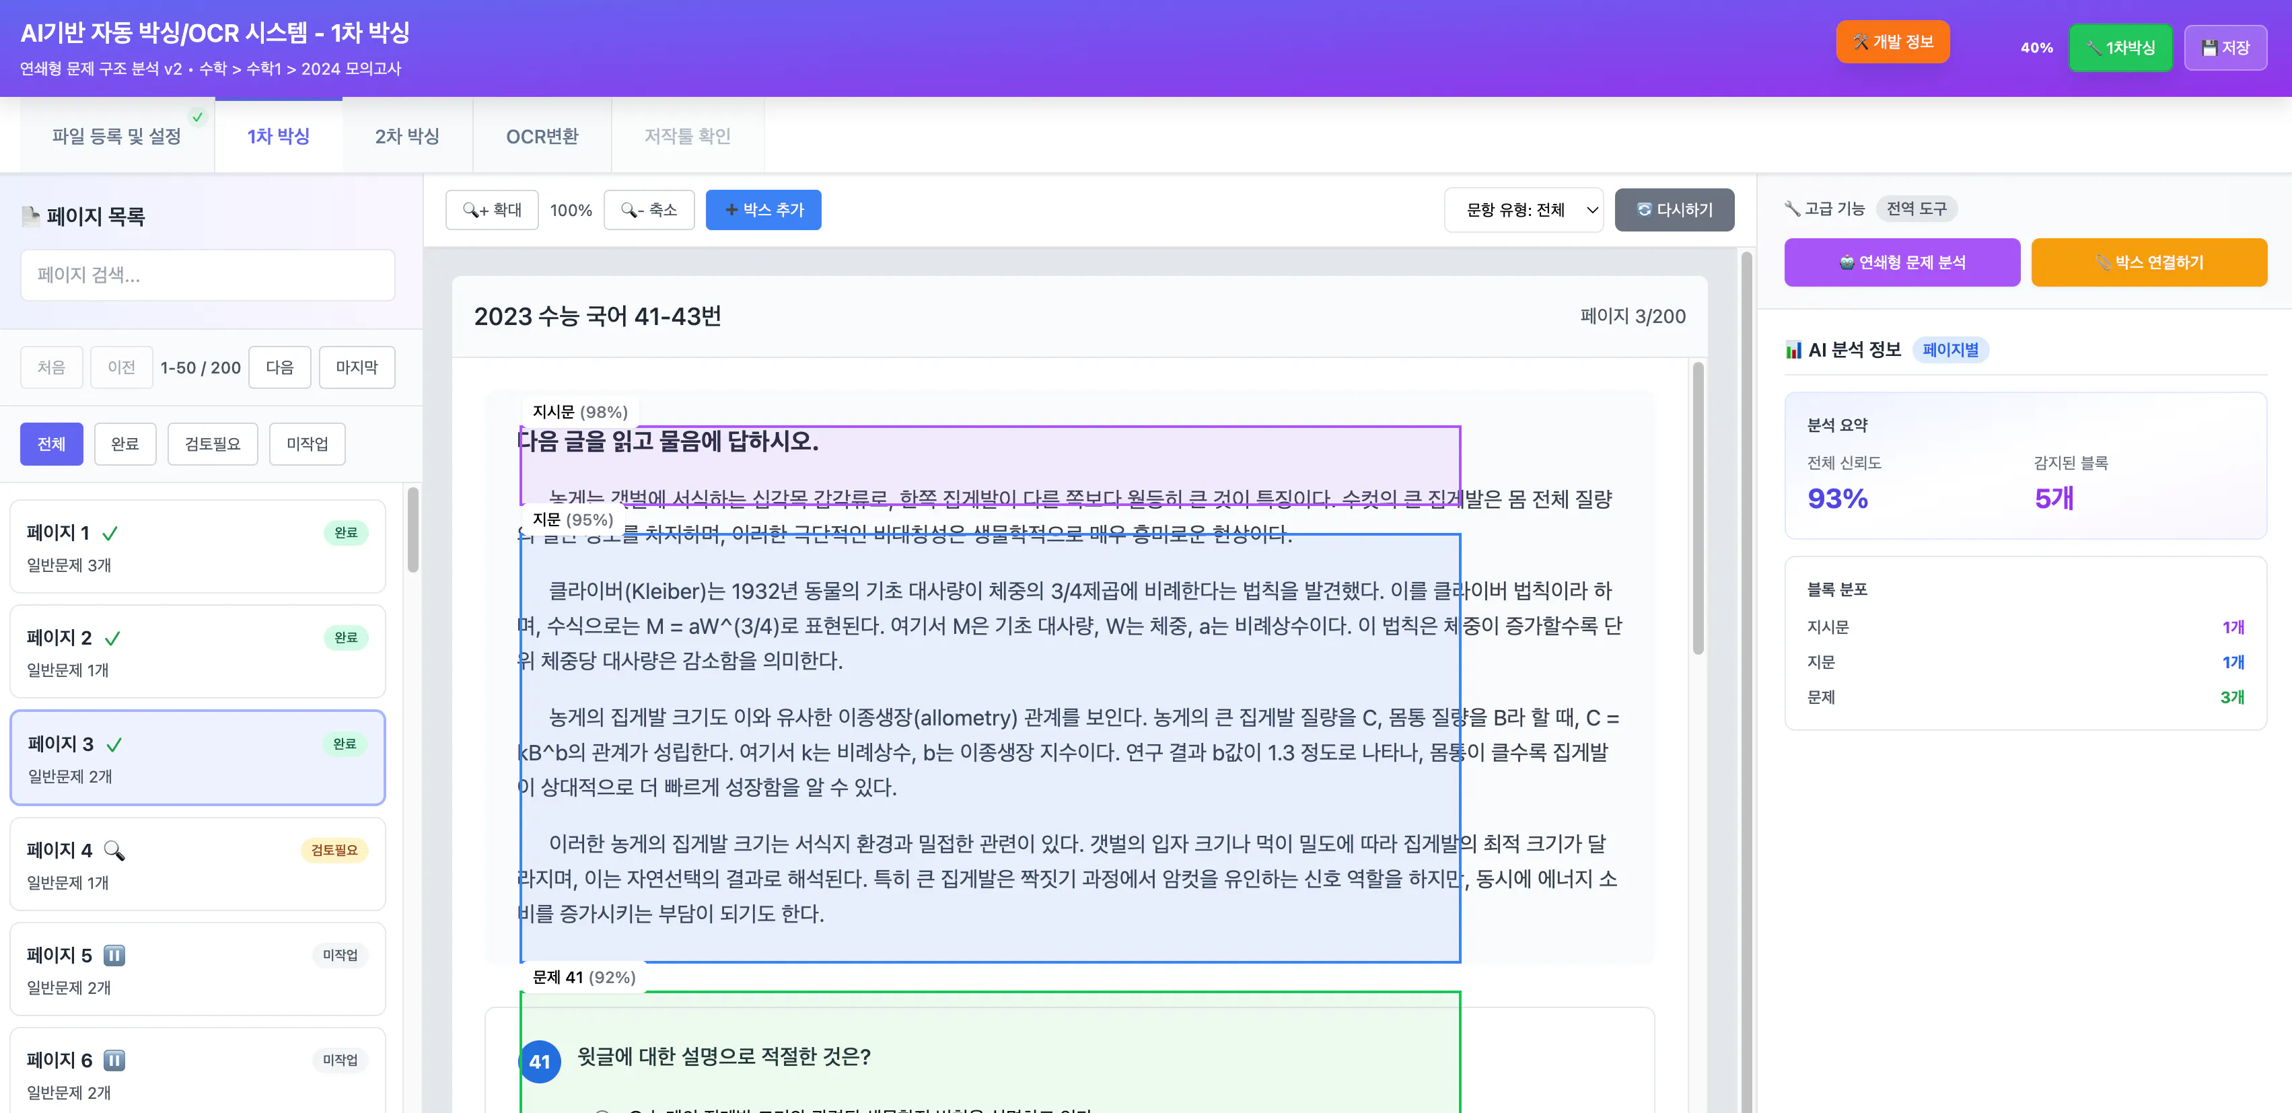The height and width of the screenshot is (1113, 2292).
Task: Click the 페이지 검색 input field
Action: [x=207, y=275]
